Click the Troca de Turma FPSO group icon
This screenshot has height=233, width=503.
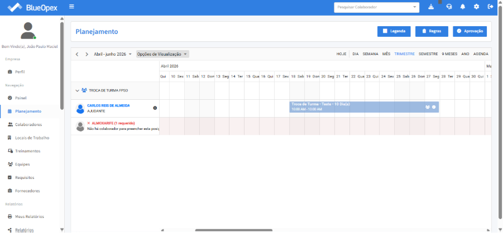[x=84, y=90]
